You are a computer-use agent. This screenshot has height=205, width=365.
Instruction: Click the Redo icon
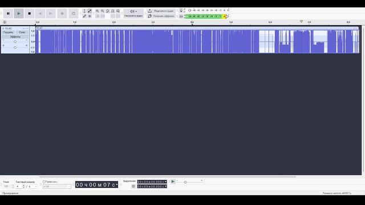click(x=118, y=16)
